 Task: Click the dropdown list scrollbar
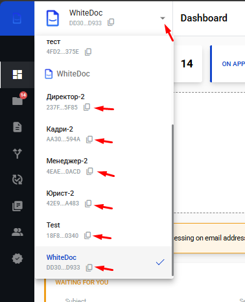pos(172,200)
